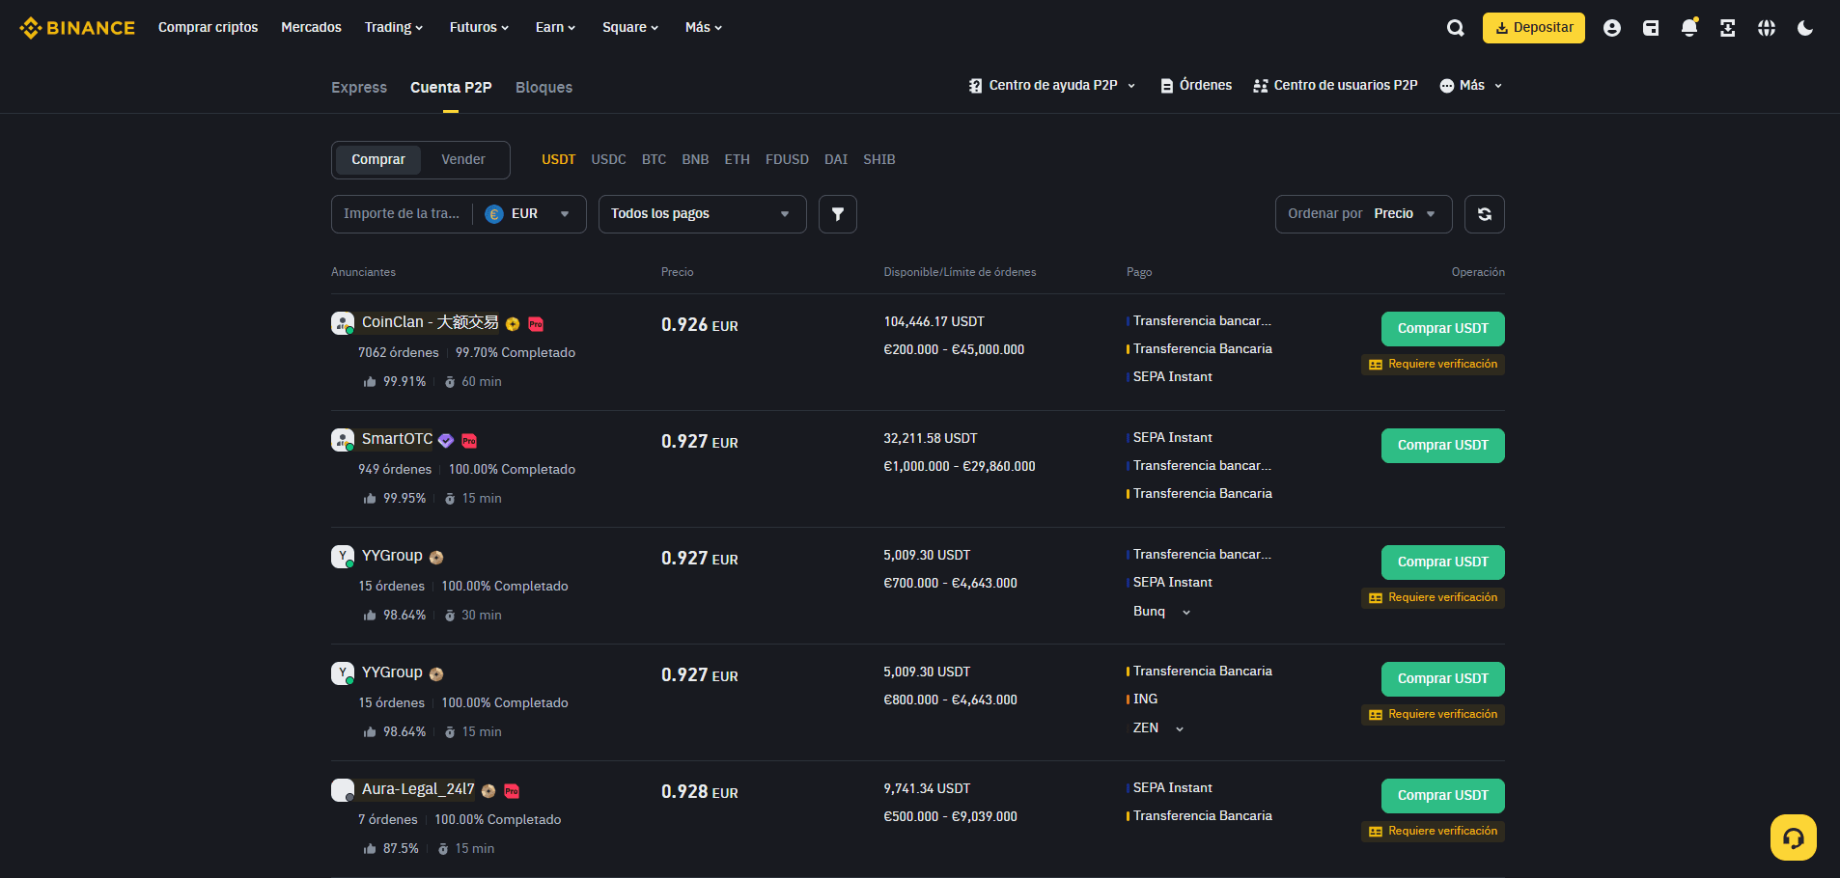Viewport: 1840px width, 878px height.
Task: Click CoinClan's avatar icon
Action: [343, 323]
